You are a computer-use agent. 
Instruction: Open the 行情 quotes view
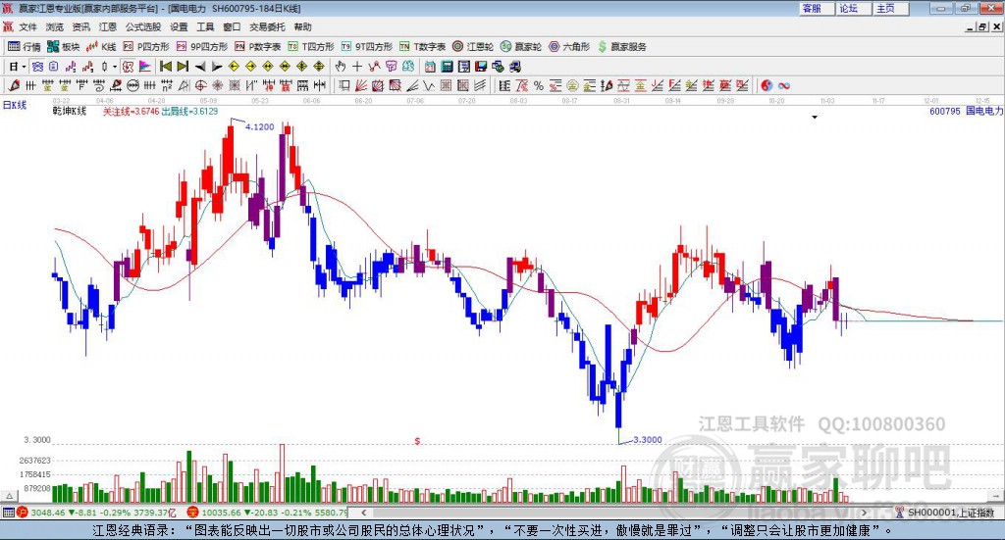click(x=25, y=47)
